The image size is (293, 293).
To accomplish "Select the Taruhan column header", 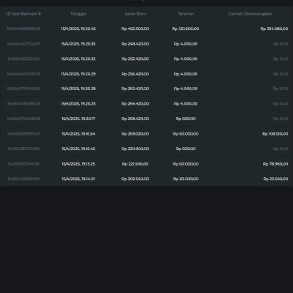I will (x=185, y=14).
